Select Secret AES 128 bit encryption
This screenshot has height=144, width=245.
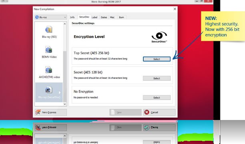(x=157, y=78)
